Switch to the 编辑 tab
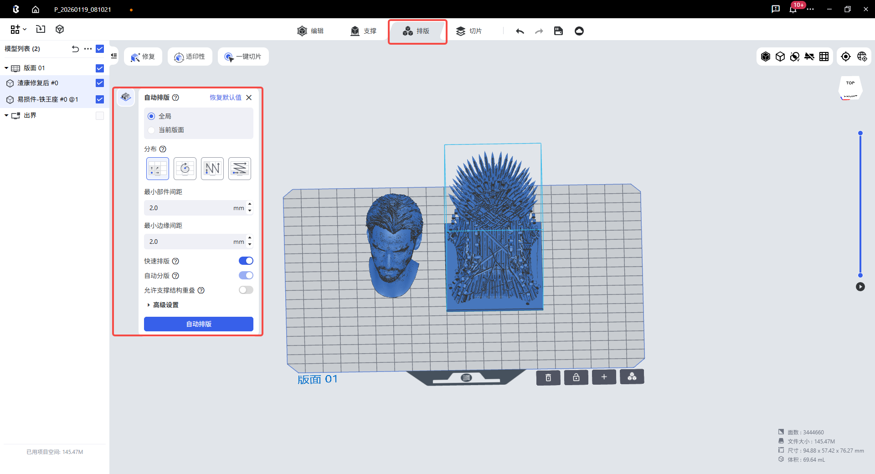Viewport: 875px width, 474px height. coord(310,31)
